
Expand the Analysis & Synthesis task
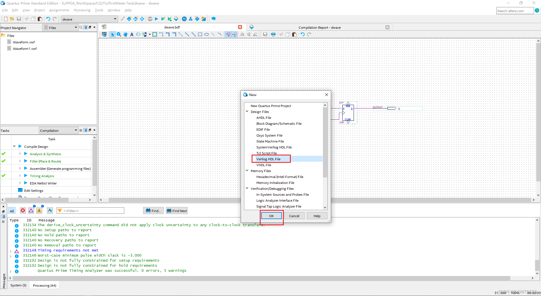click(x=20, y=154)
